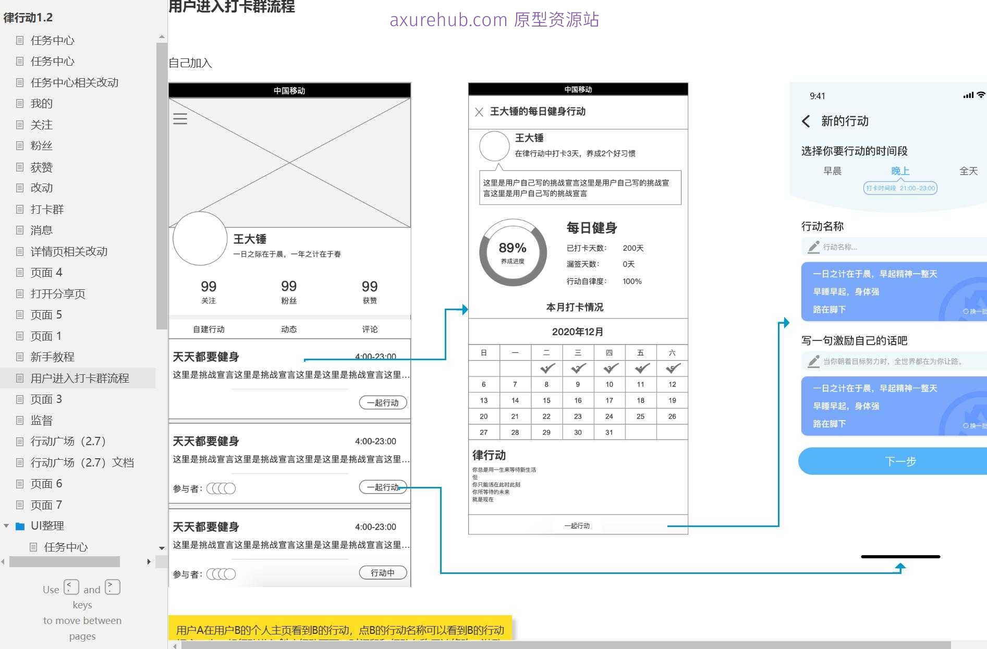Image resolution: width=987 pixels, height=649 pixels.
Task: Select the 全天 time period option
Action: tap(970, 171)
